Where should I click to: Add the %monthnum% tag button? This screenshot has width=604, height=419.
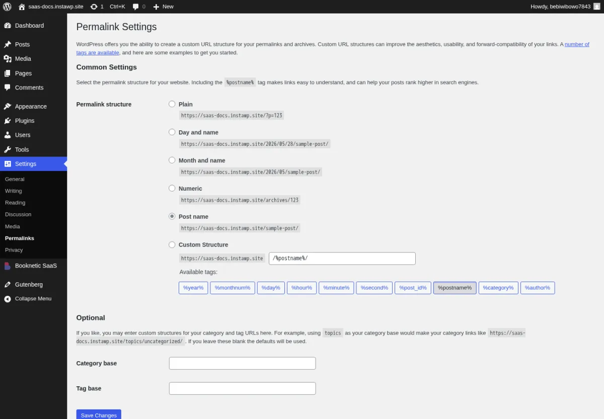[x=233, y=288]
